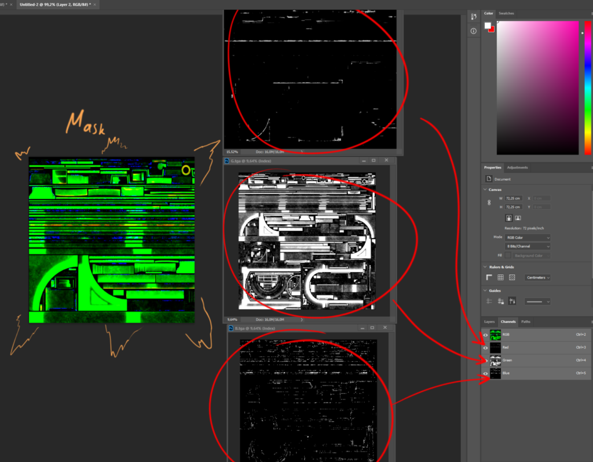Click the pixel grid icon

coord(512,277)
